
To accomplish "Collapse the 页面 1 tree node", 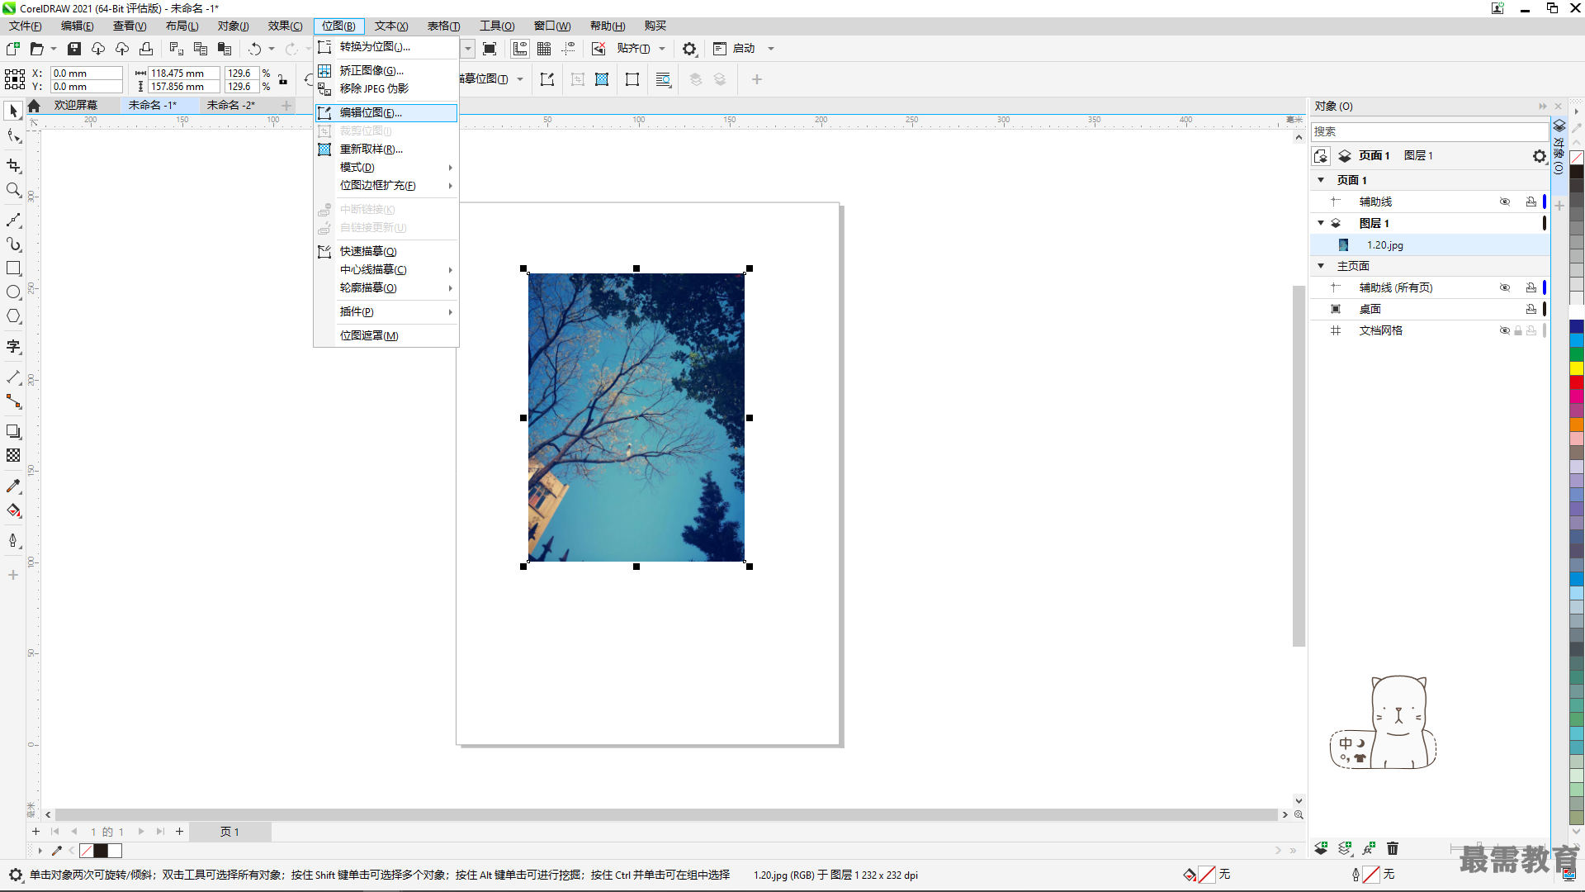I will 1321,180.
